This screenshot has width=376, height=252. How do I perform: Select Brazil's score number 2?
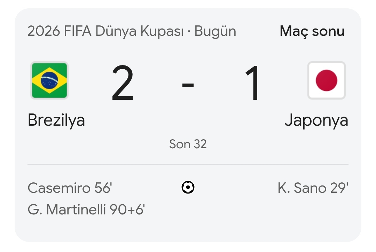tap(123, 83)
